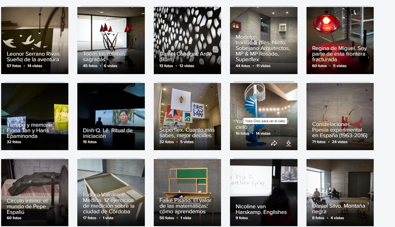
Task: Open the Constelaciones Poesía experimental album
Action: [x=340, y=116]
